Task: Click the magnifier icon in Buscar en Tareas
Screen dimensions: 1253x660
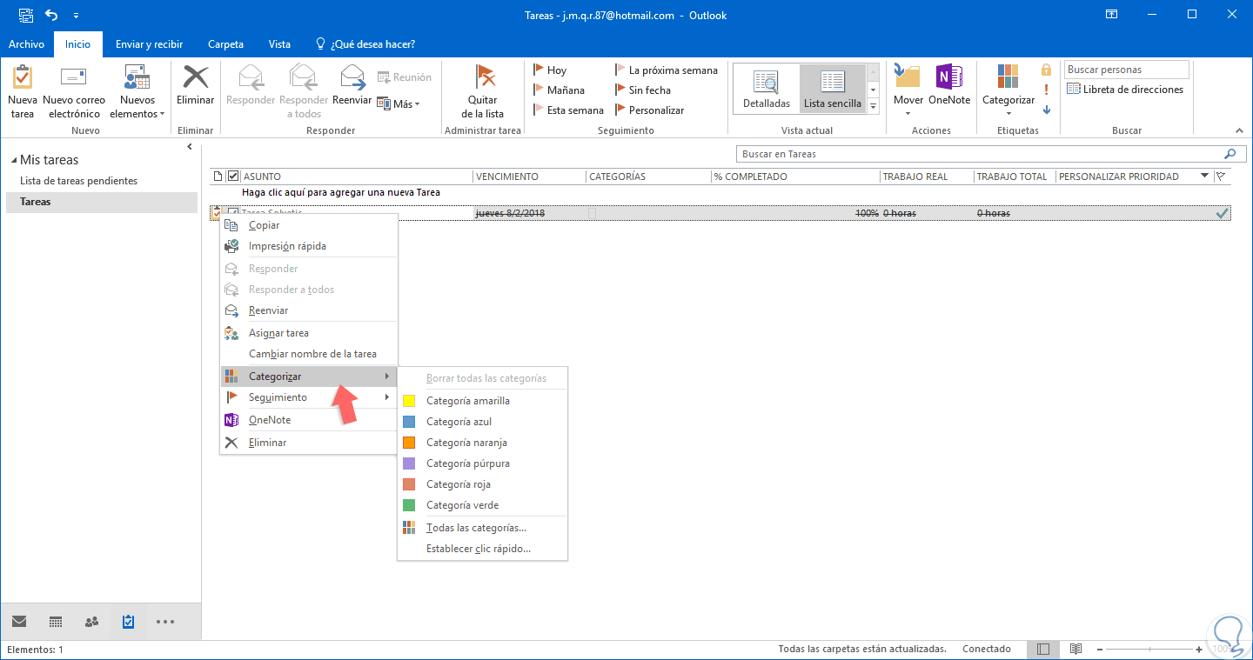Action: pos(1230,154)
